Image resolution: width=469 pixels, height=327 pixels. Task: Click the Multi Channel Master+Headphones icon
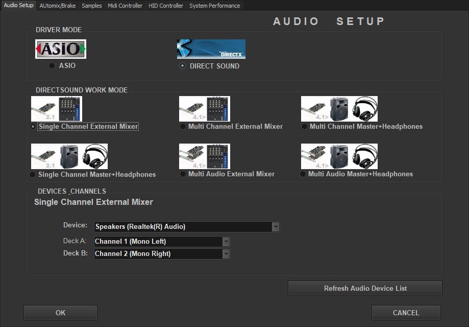click(x=339, y=109)
